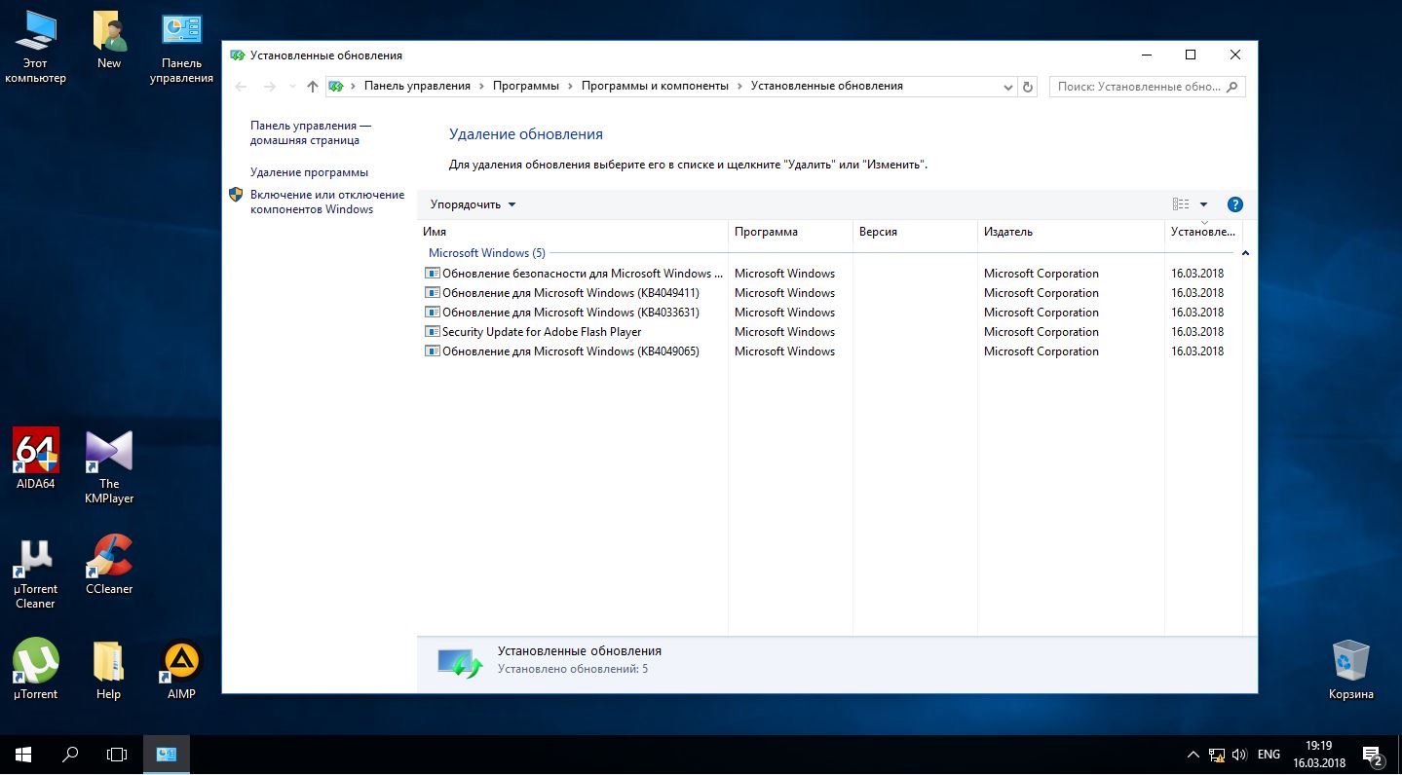
Task: Open the Корзина recycle bin
Action: coord(1350,670)
